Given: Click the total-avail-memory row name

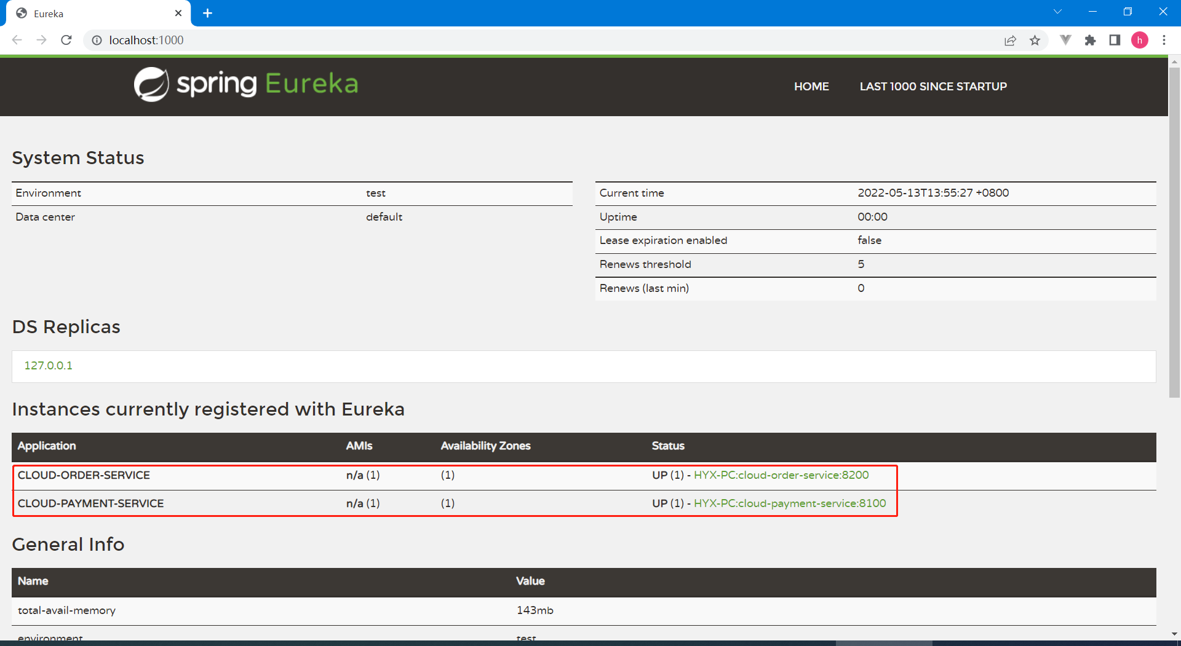Looking at the screenshot, I should pos(66,610).
